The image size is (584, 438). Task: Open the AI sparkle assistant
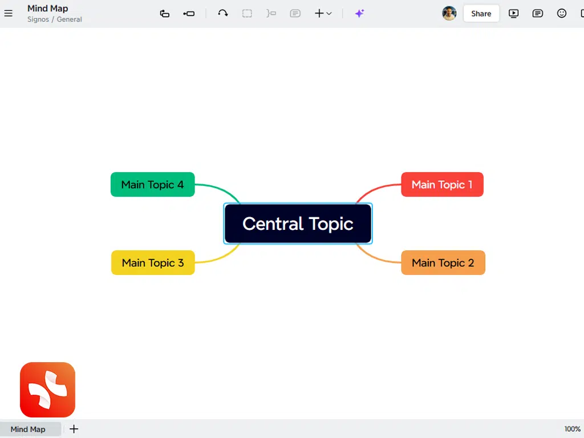pos(359,13)
